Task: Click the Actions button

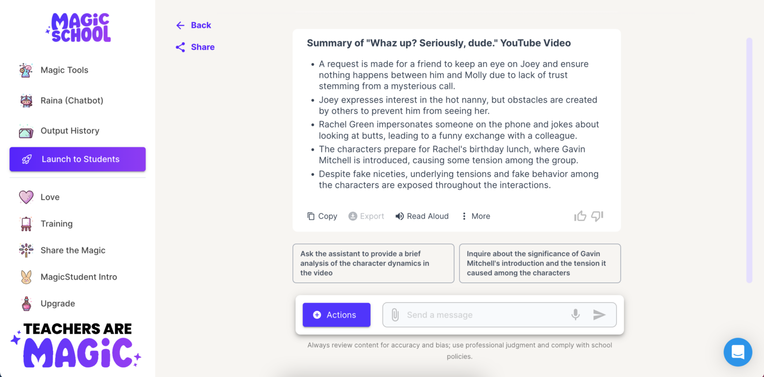Action: point(336,314)
